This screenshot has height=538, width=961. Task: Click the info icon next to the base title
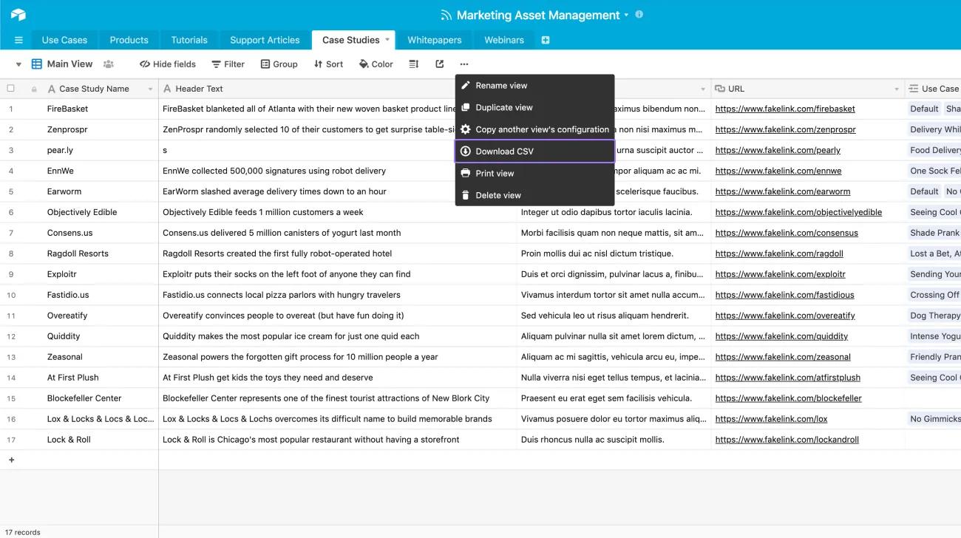click(x=639, y=14)
